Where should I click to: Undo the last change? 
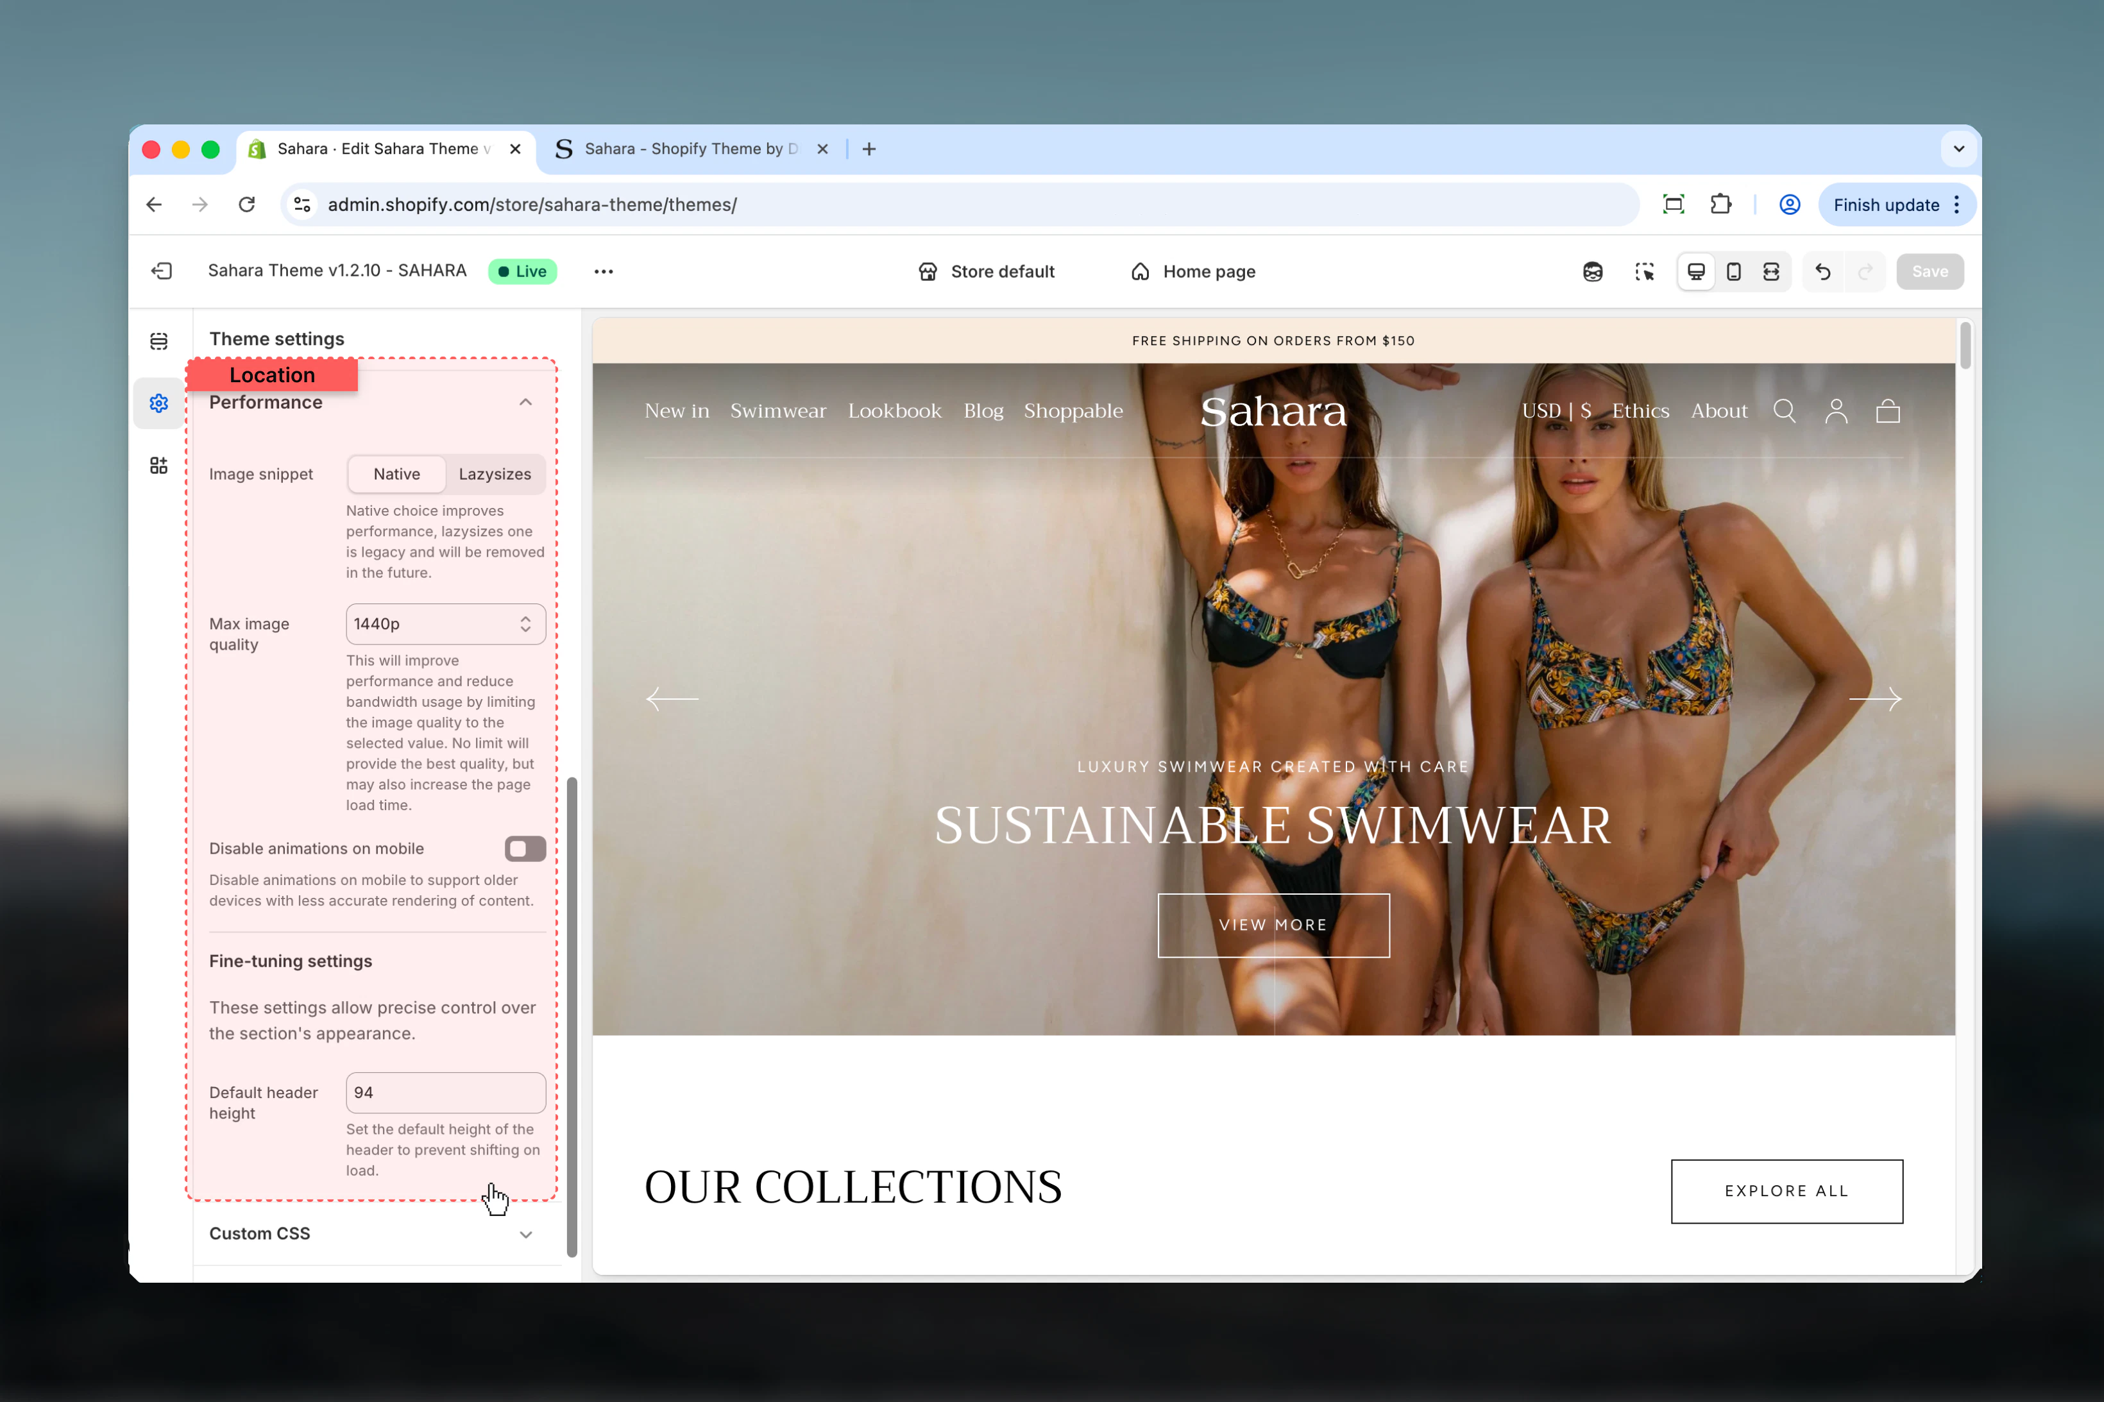tap(1822, 272)
